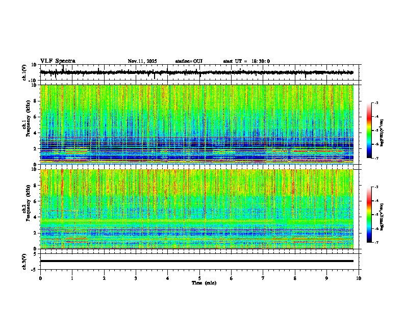The image size is (404, 312).
Task: Click the "start UT = 18:30:0" text
Action: (x=246, y=61)
